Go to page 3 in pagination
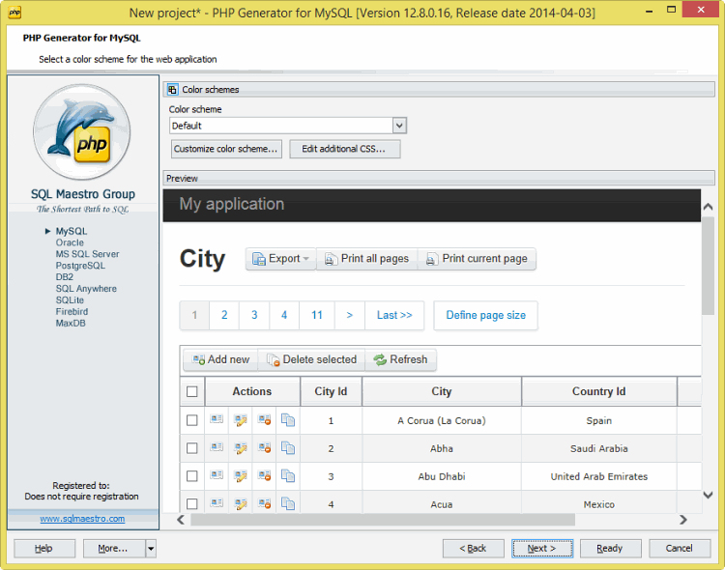The image size is (725, 570). (x=254, y=315)
